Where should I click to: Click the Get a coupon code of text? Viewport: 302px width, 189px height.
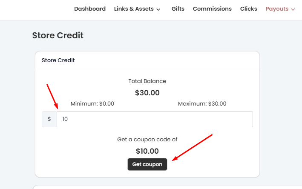[x=147, y=139]
